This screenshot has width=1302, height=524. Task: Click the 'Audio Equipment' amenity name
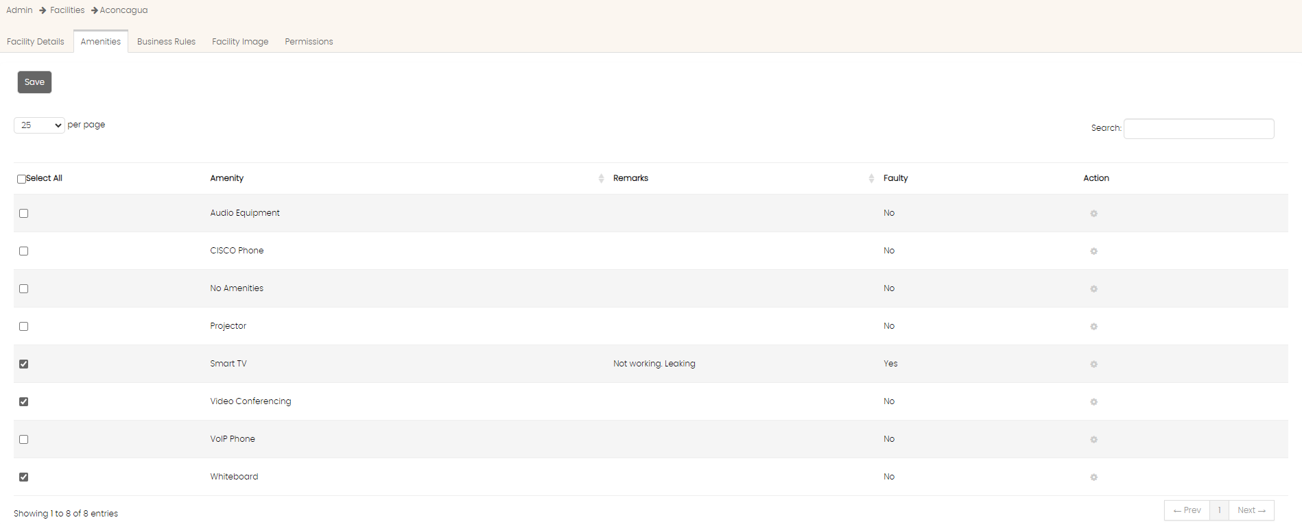coord(245,213)
